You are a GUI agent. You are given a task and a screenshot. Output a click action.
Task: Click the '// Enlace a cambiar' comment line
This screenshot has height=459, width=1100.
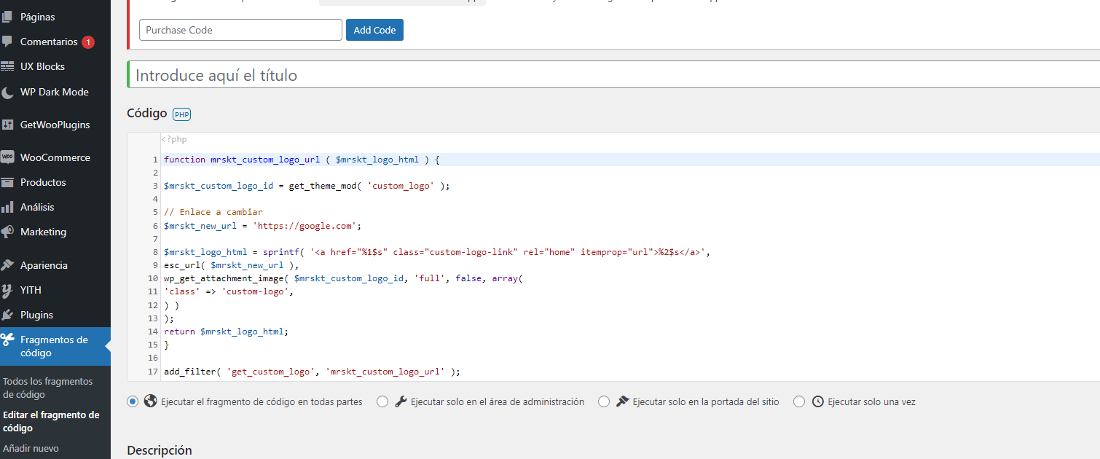(x=213, y=212)
